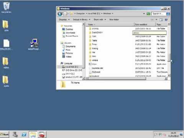The width and height of the screenshot is (184, 138).
Task: Select the bootstat.dat file icon
Action: 90,68
